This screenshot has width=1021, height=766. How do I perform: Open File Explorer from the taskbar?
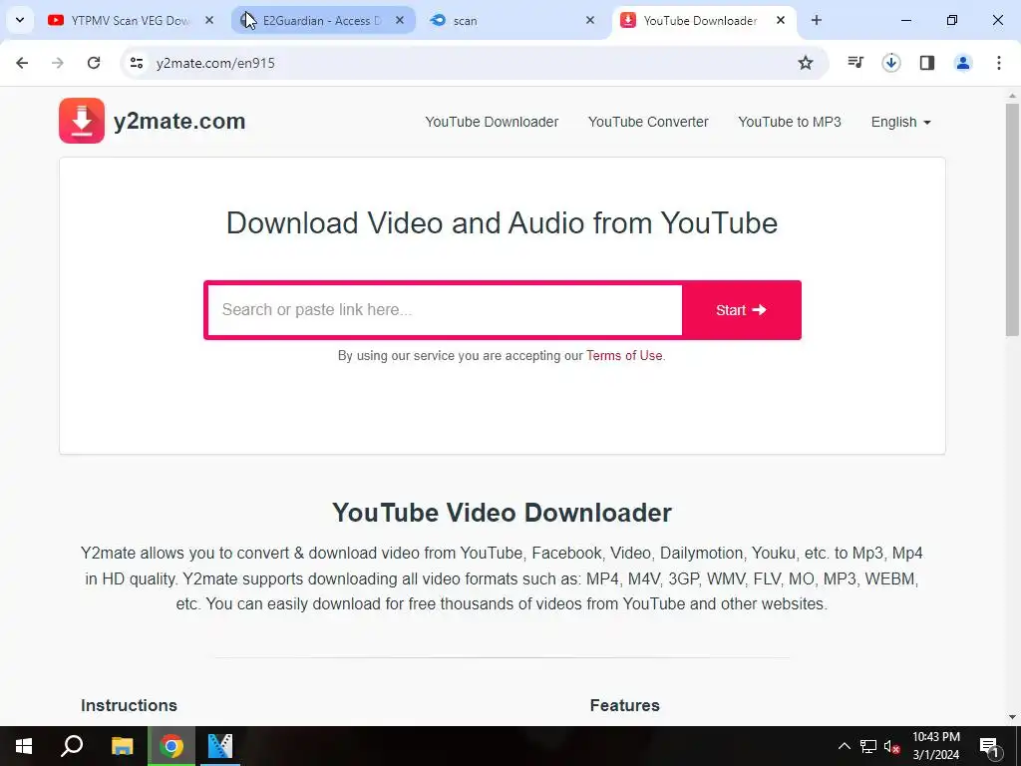click(x=122, y=746)
